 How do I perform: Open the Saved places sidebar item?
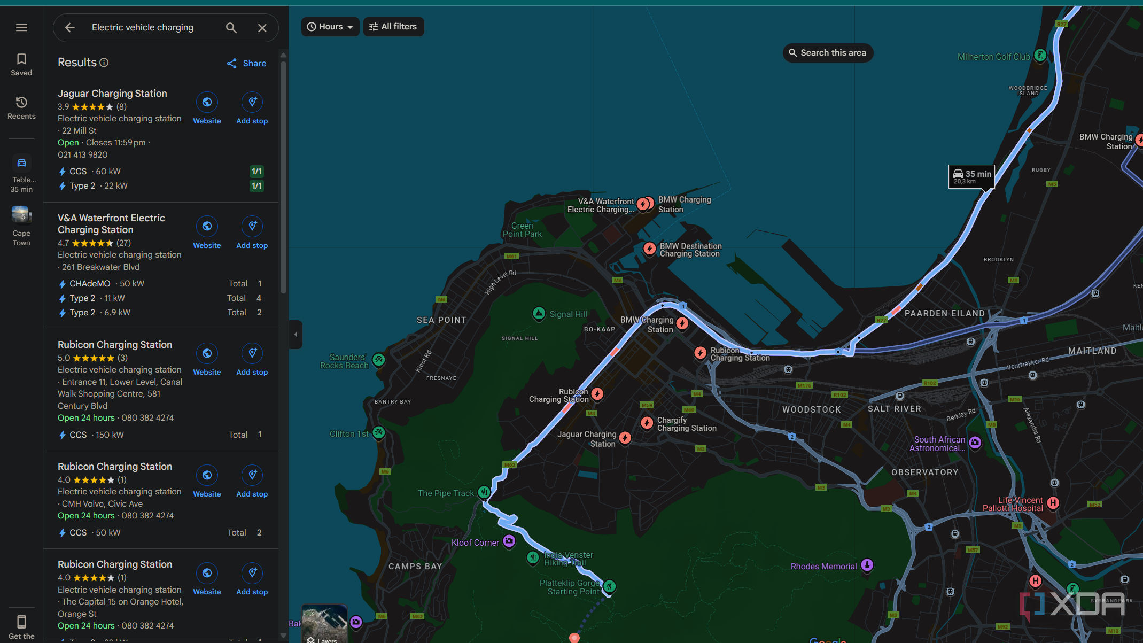(x=21, y=65)
